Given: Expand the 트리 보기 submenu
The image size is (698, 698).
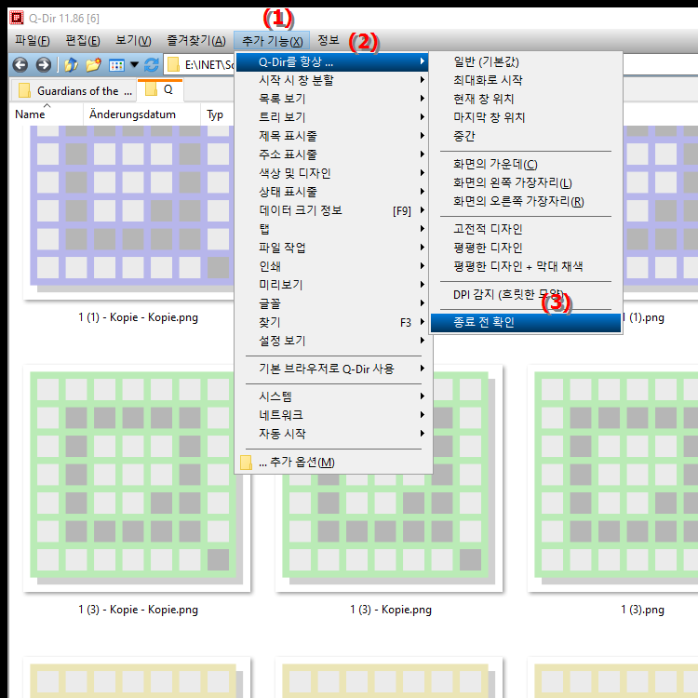Looking at the screenshot, I should click(332, 117).
